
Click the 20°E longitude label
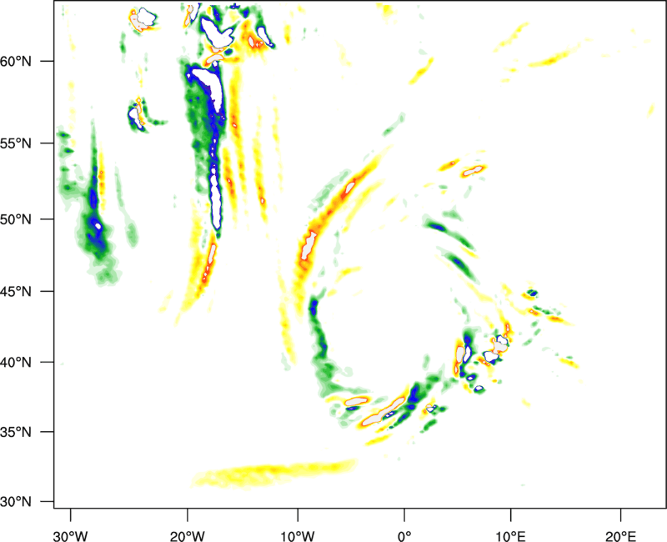coord(620,536)
